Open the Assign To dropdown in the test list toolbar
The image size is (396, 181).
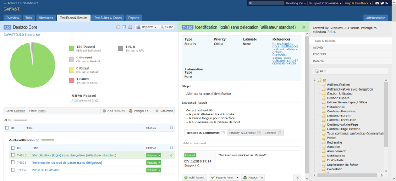point(140,111)
